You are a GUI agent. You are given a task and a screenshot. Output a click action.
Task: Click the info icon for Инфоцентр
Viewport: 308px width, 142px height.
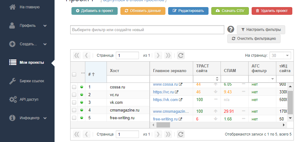[x=12, y=118]
